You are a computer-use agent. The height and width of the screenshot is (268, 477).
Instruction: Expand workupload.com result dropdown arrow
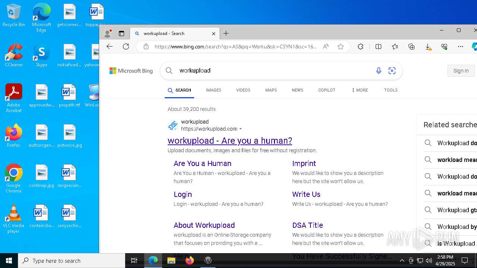pos(240,129)
